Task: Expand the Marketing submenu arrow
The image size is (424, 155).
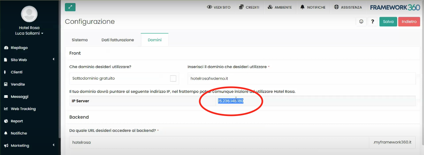Action: click(54, 145)
